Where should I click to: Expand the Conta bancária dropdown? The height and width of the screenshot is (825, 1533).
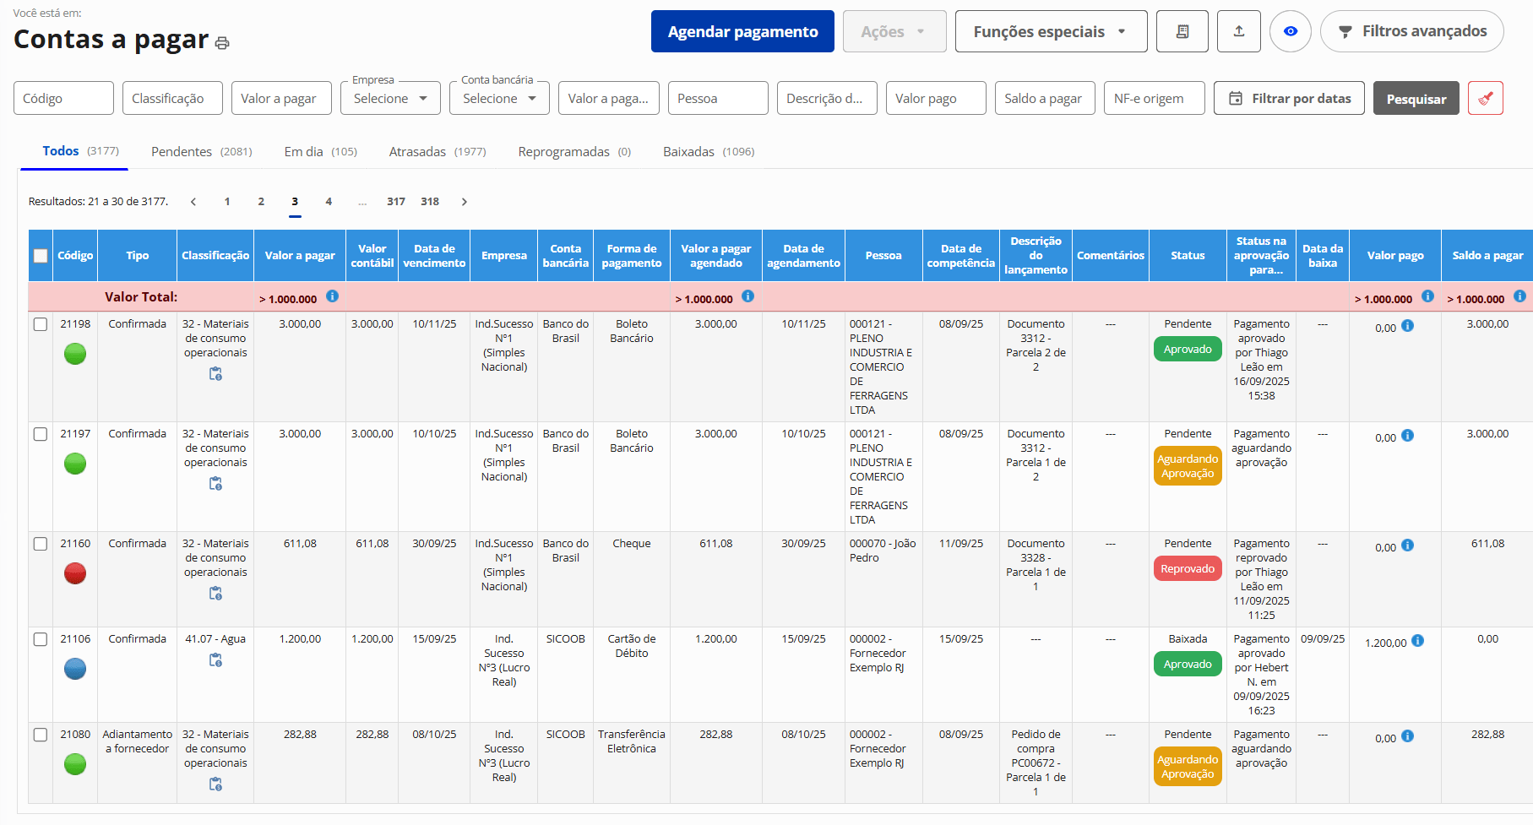pyautogui.click(x=499, y=98)
